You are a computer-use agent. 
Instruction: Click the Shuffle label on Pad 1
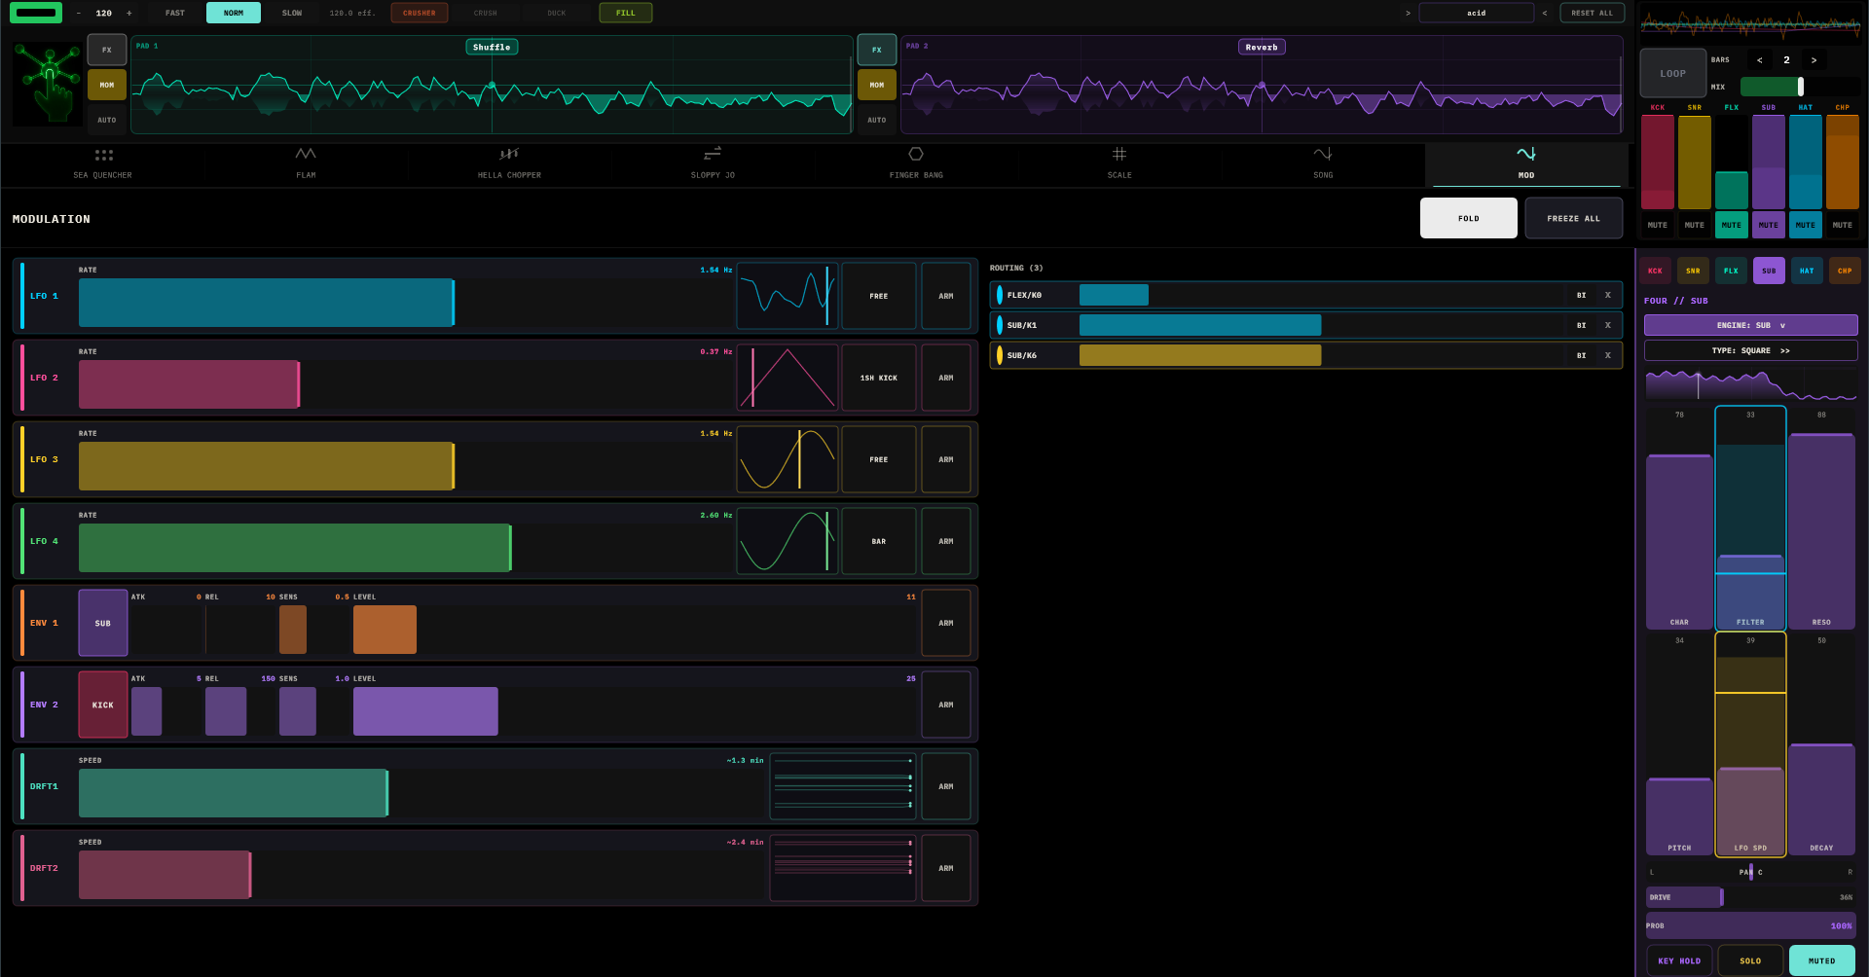click(492, 47)
